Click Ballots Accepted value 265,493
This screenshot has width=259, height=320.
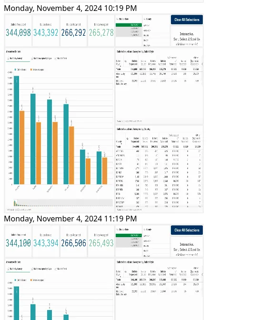(101, 243)
